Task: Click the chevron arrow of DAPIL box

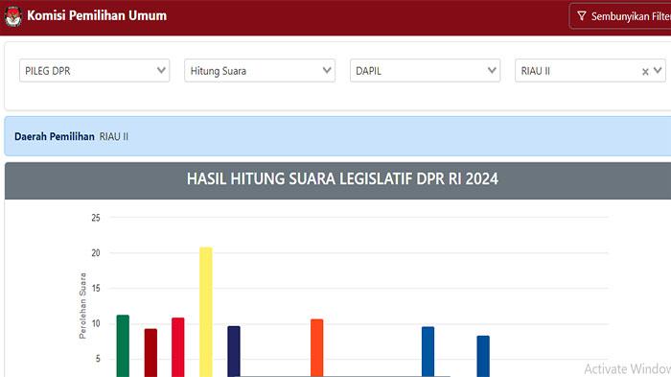Action: click(492, 70)
